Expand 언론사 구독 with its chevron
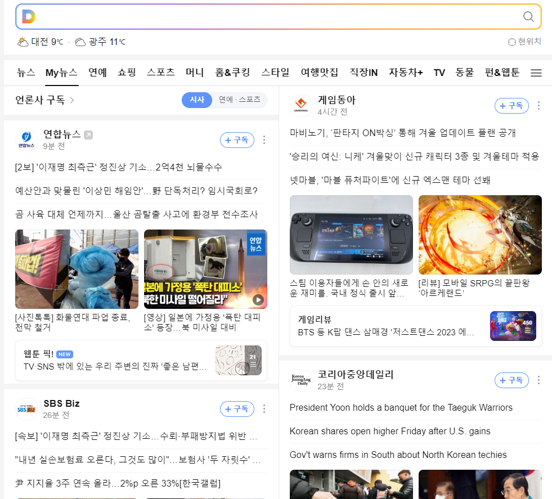 pyautogui.click(x=72, y=100)
